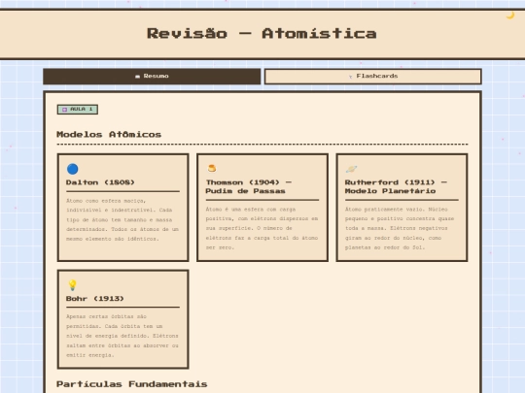The height and width of the screenshot is (393, 525).
Task: Click the blue circle icon on Dalton card
Action: [72, 169]
